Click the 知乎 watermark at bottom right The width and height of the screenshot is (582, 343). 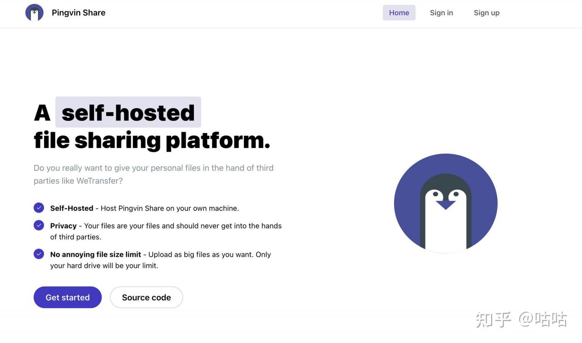point(521,319)
